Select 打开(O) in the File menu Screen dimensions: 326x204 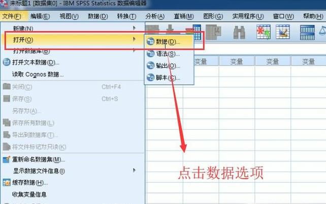point(73,40)
